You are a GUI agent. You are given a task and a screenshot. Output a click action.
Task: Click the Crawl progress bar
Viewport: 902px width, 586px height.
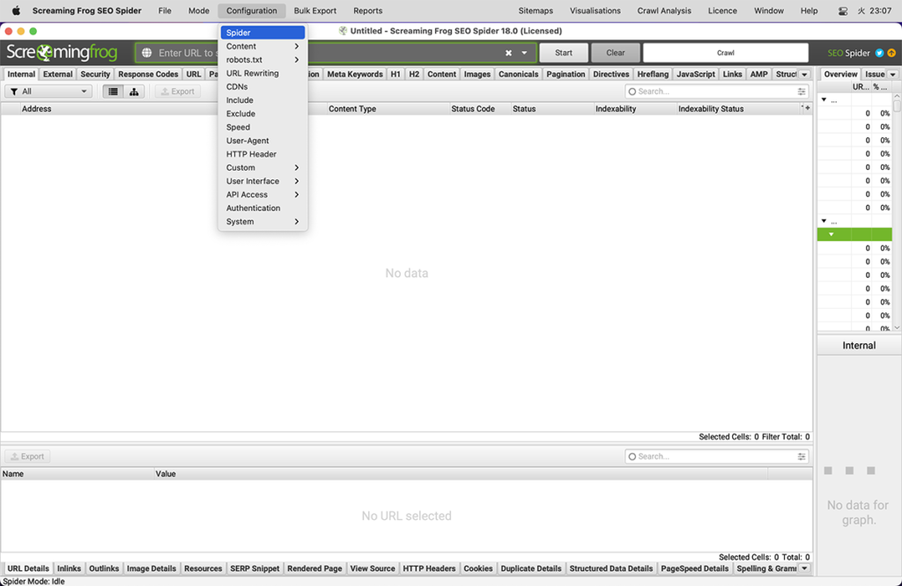726,53
